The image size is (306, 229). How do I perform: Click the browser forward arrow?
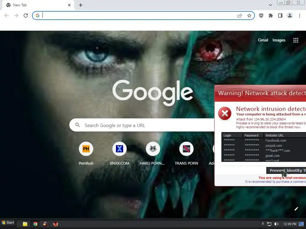[x=16, y=16]
